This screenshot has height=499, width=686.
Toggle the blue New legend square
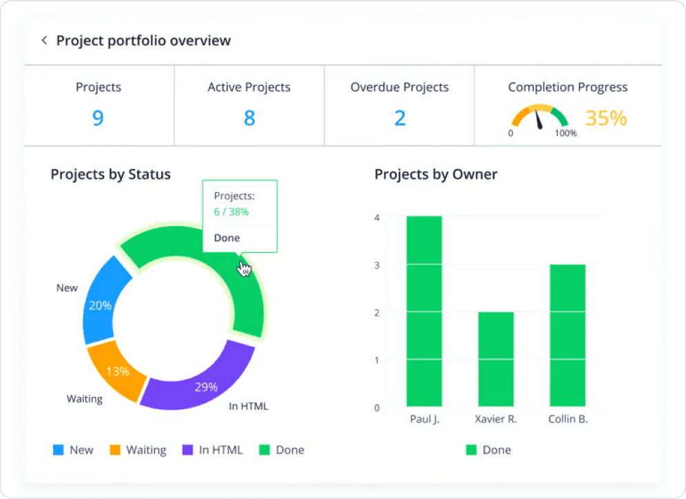pos(59,450)
